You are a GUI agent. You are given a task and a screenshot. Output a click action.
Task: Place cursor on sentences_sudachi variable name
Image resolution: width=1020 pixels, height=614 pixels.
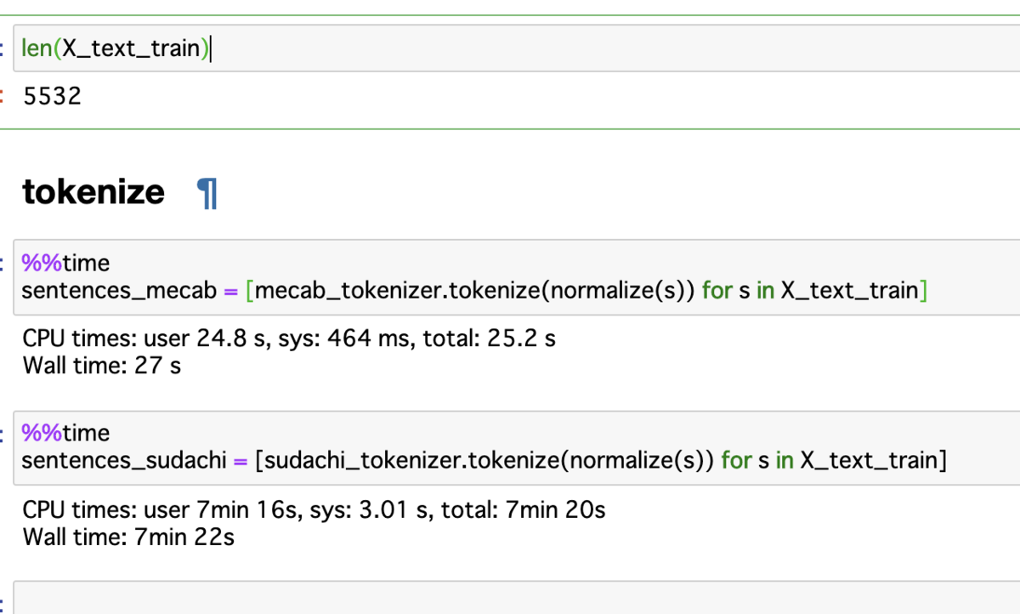click(x=124, y=461)
